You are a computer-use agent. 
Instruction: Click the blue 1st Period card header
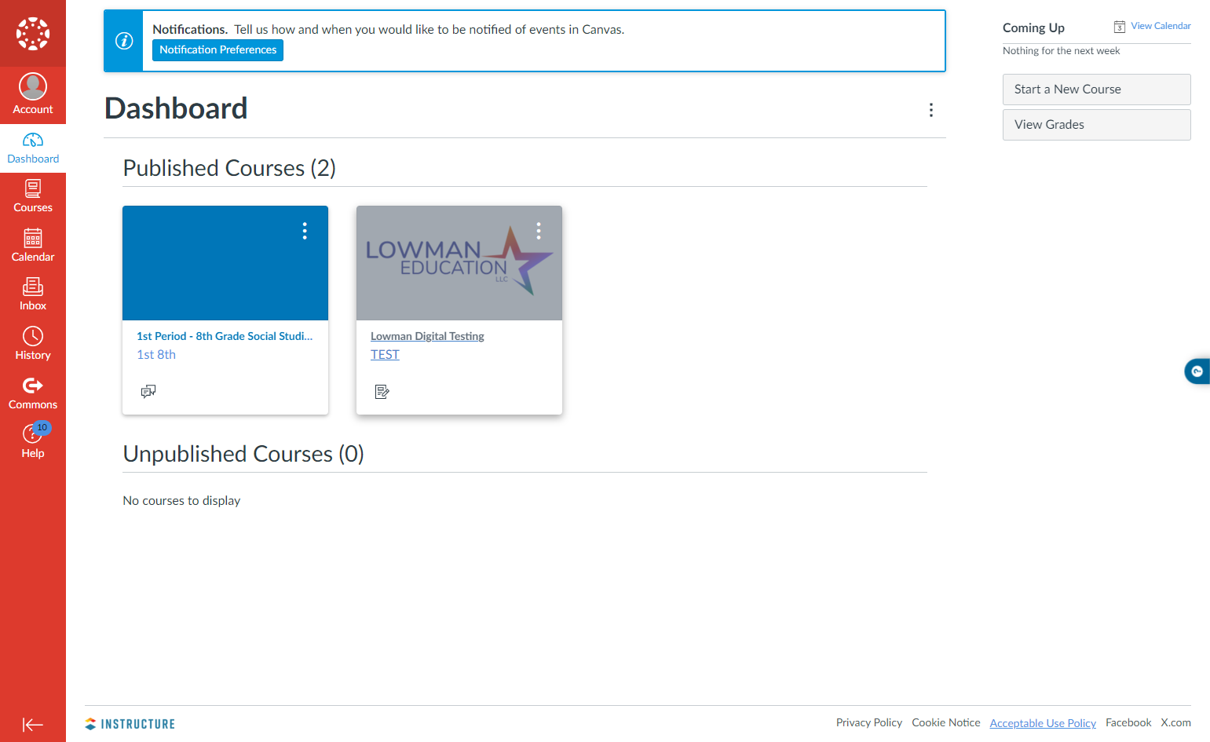tap(225, 263)
